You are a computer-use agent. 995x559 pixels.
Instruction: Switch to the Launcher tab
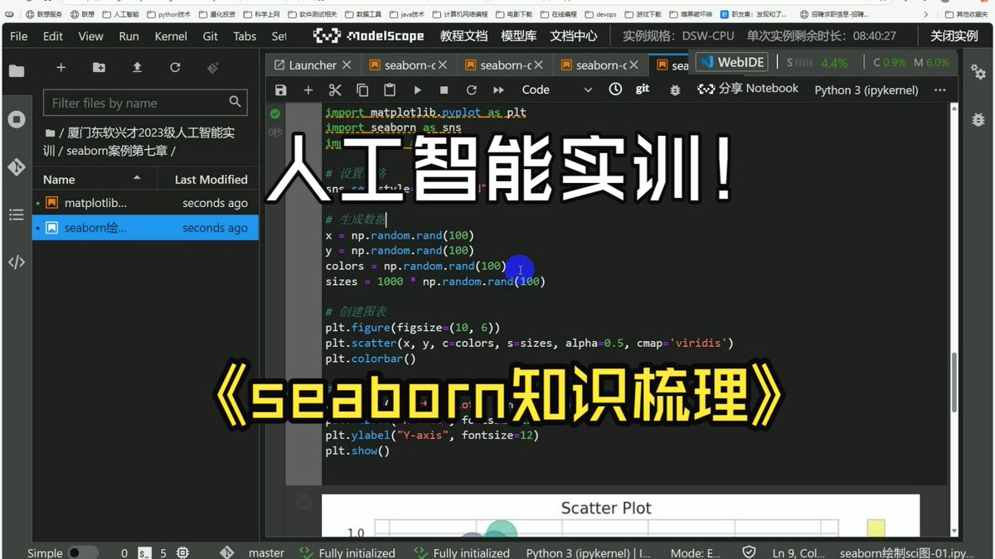click(x=312, y=65)
